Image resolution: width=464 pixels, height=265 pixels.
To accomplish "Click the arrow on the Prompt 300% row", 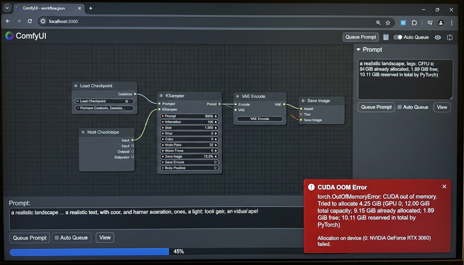I will pos(216,116).
